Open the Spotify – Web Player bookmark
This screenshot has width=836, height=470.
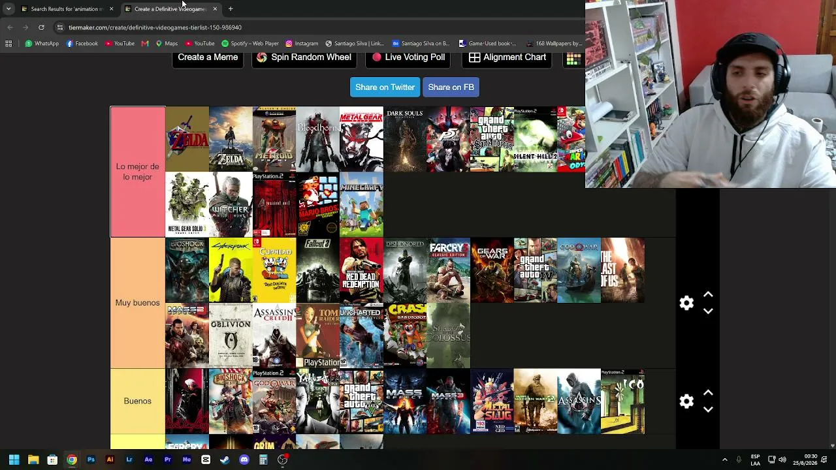point(250,44)
